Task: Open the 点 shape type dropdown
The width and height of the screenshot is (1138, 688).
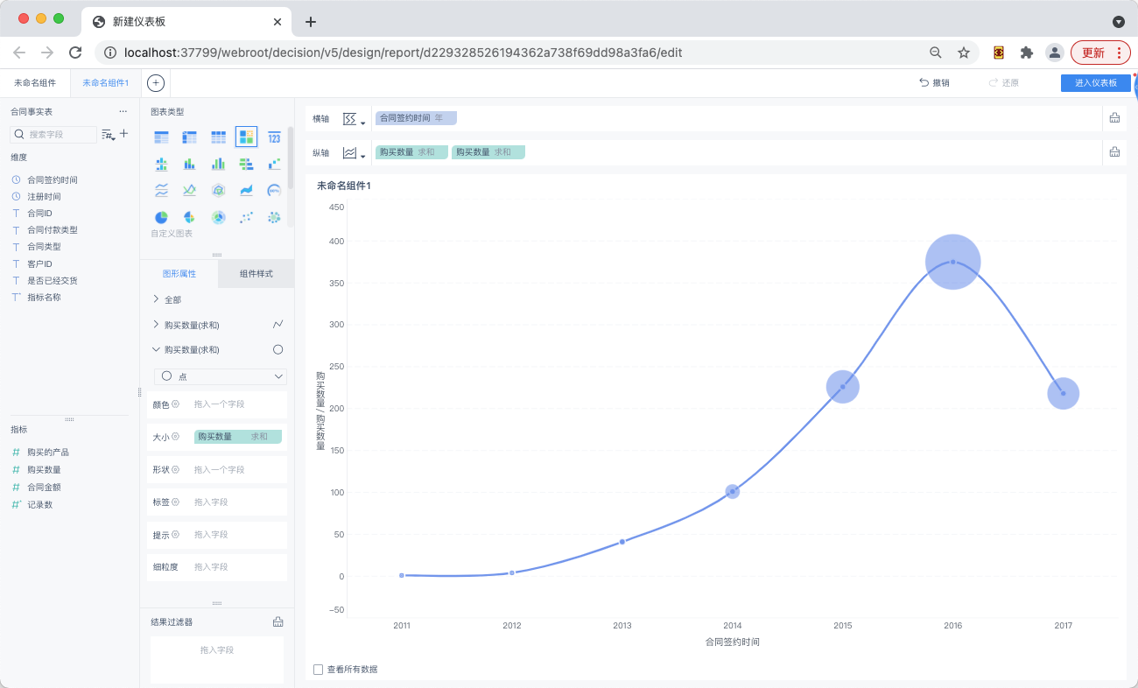Action: [221, 376]
